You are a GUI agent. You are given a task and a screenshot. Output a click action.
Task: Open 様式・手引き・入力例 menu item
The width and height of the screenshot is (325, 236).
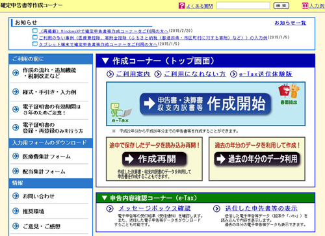[49, 92]
